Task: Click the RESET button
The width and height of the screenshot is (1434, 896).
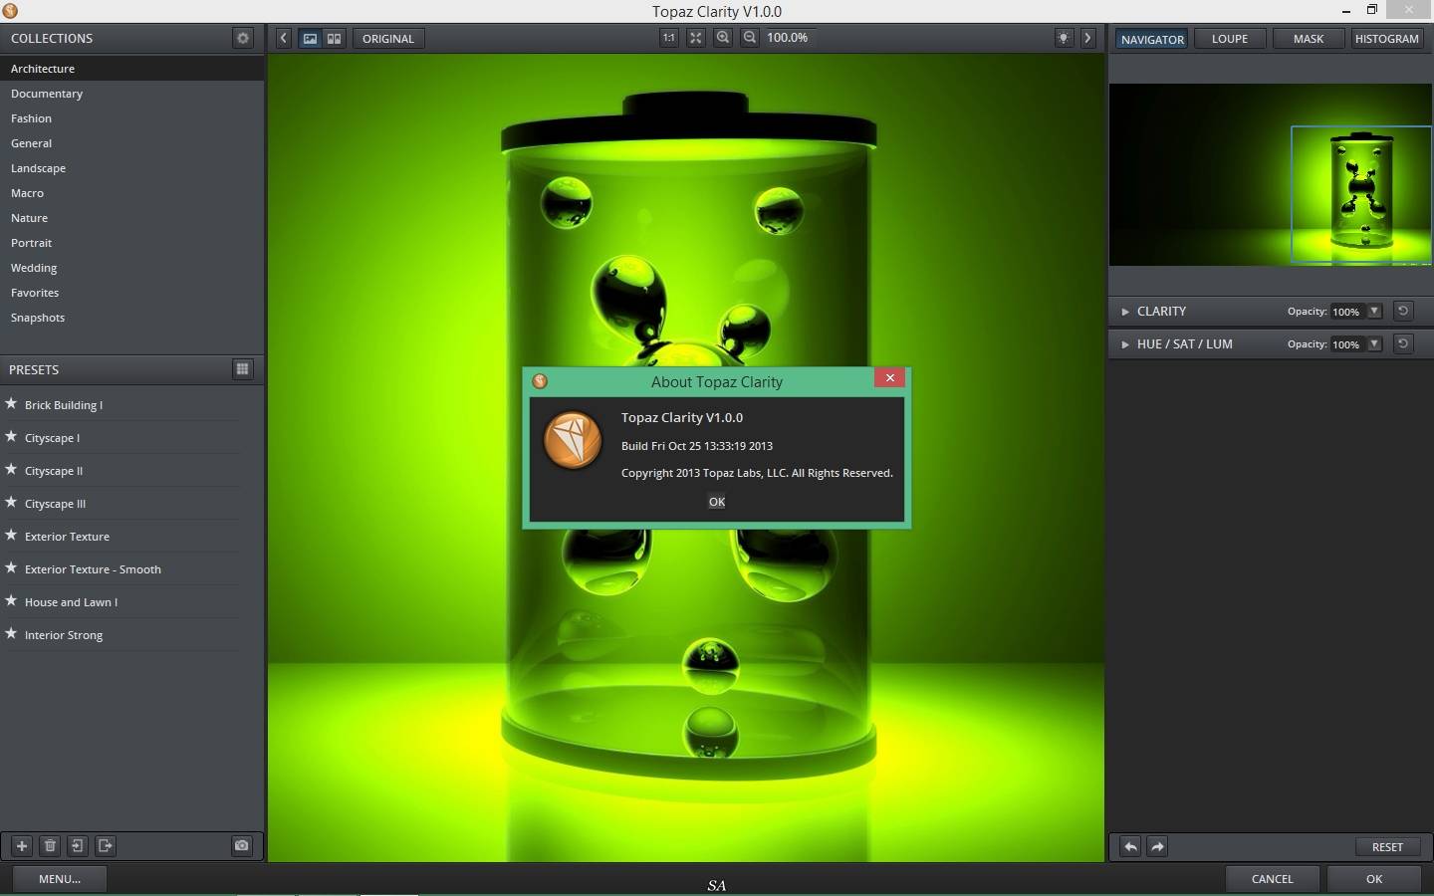Action: click(1387, 847)
